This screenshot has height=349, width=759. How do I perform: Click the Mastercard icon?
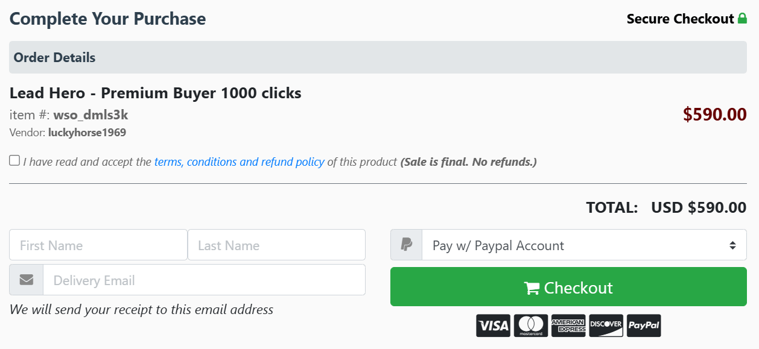click(x=531, y=325)
